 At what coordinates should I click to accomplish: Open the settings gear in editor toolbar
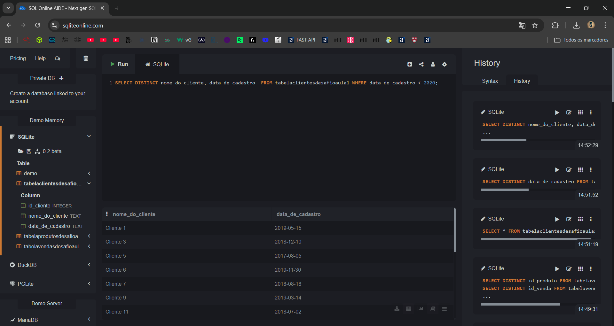[444, 65]
